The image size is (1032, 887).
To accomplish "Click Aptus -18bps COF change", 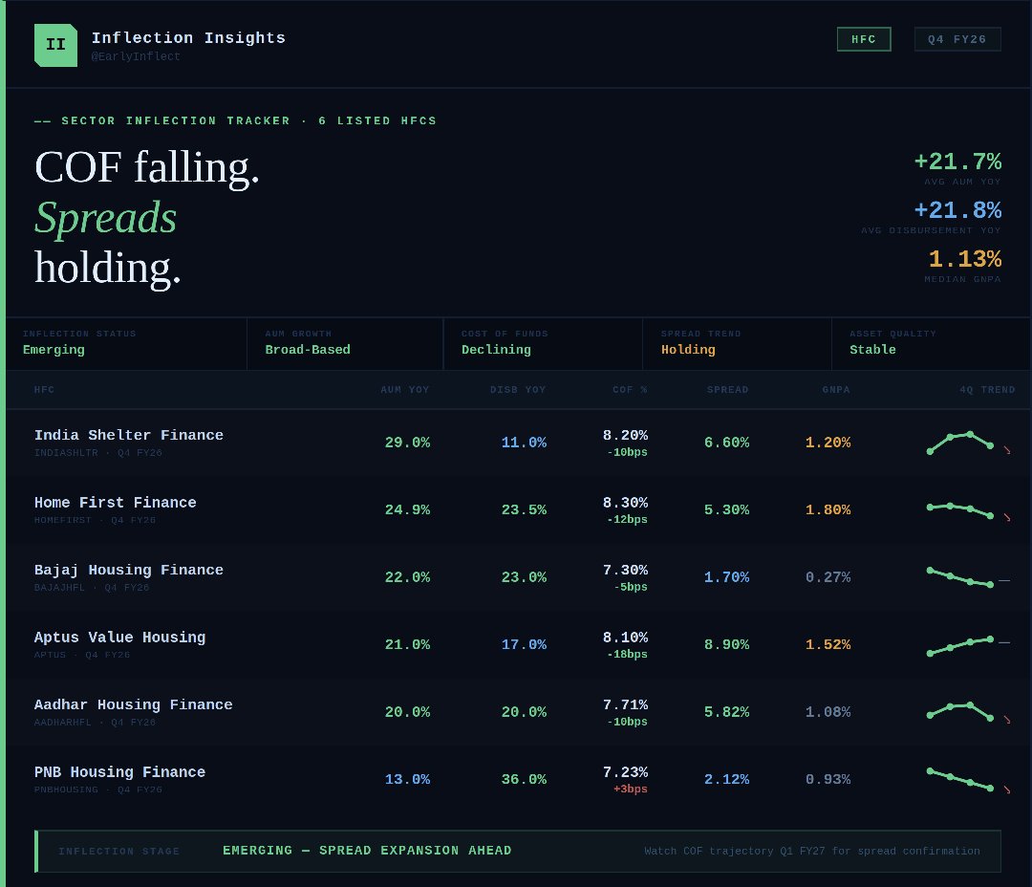I will tap(627, 655).
